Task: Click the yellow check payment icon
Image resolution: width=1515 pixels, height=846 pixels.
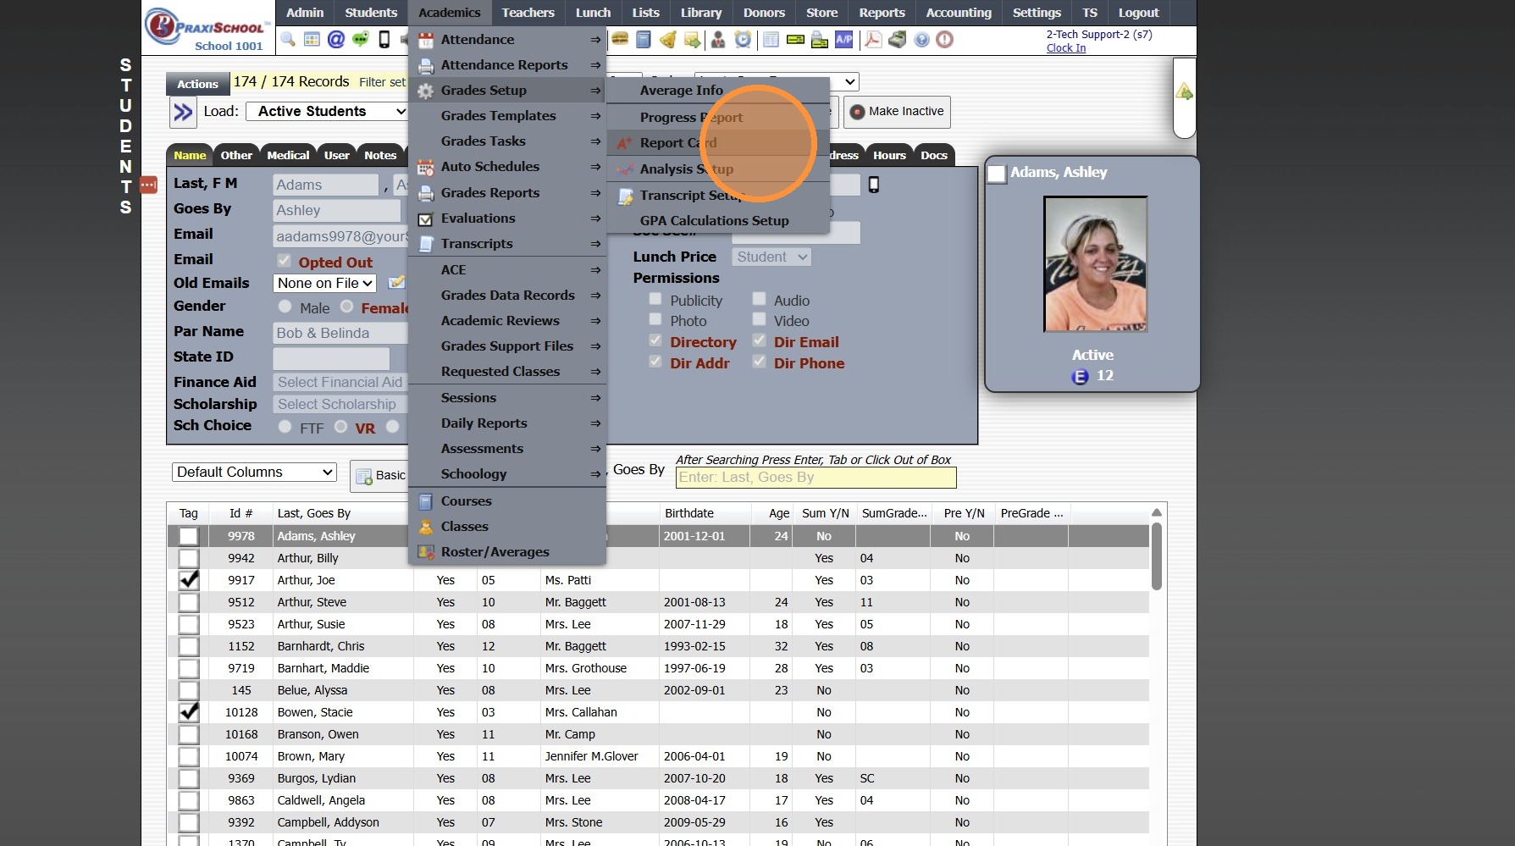Action: (x=795, y=39)
